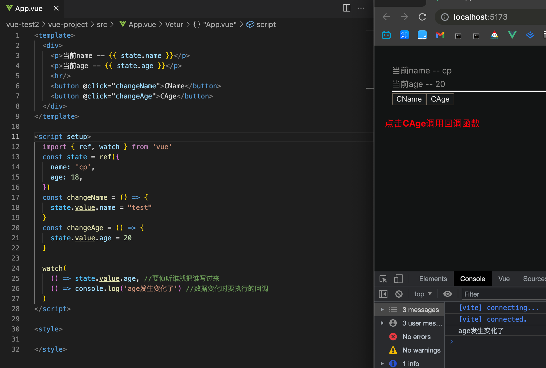Open the first dark cube bookmark after Gmail

coord(458,35)
